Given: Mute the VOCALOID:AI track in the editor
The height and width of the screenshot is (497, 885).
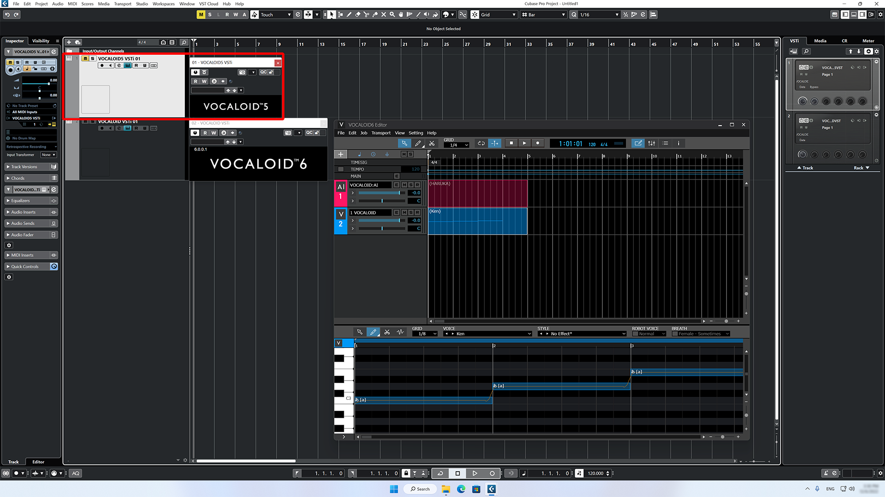Looking at the screenshot, I should click(404, 185).
